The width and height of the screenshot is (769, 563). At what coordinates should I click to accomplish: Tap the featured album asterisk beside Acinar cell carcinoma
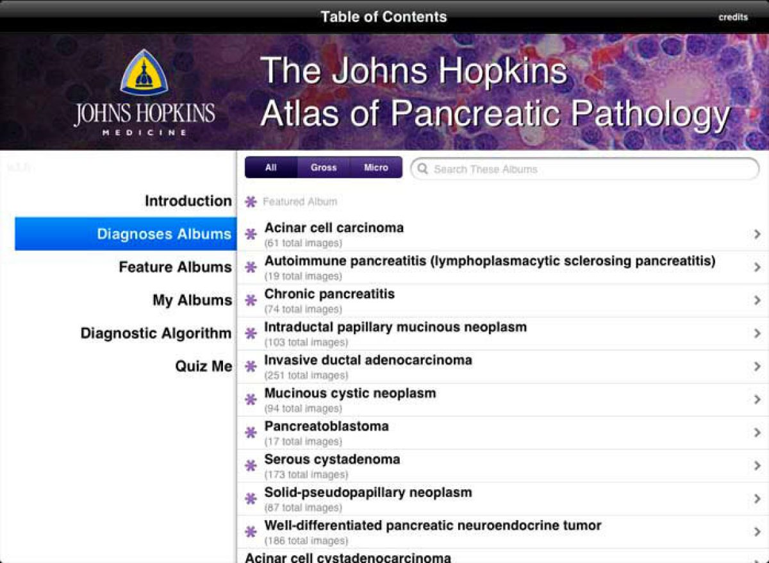250,233
